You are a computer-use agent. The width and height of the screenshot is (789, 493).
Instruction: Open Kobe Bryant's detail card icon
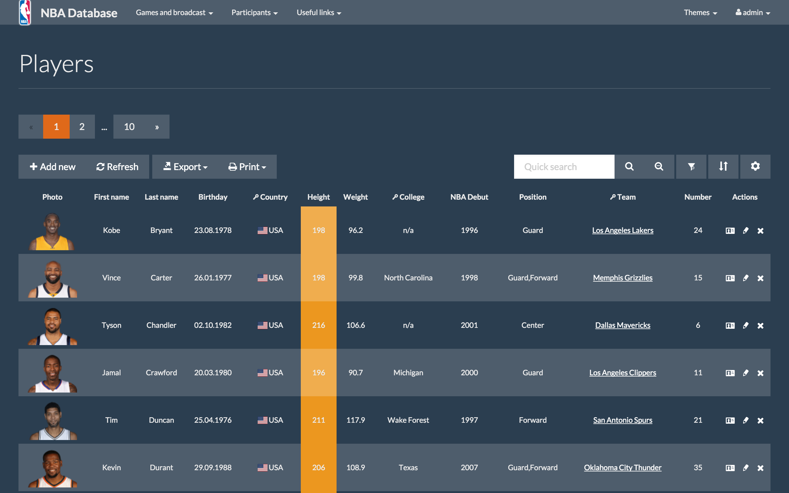(x=730, y=230)
